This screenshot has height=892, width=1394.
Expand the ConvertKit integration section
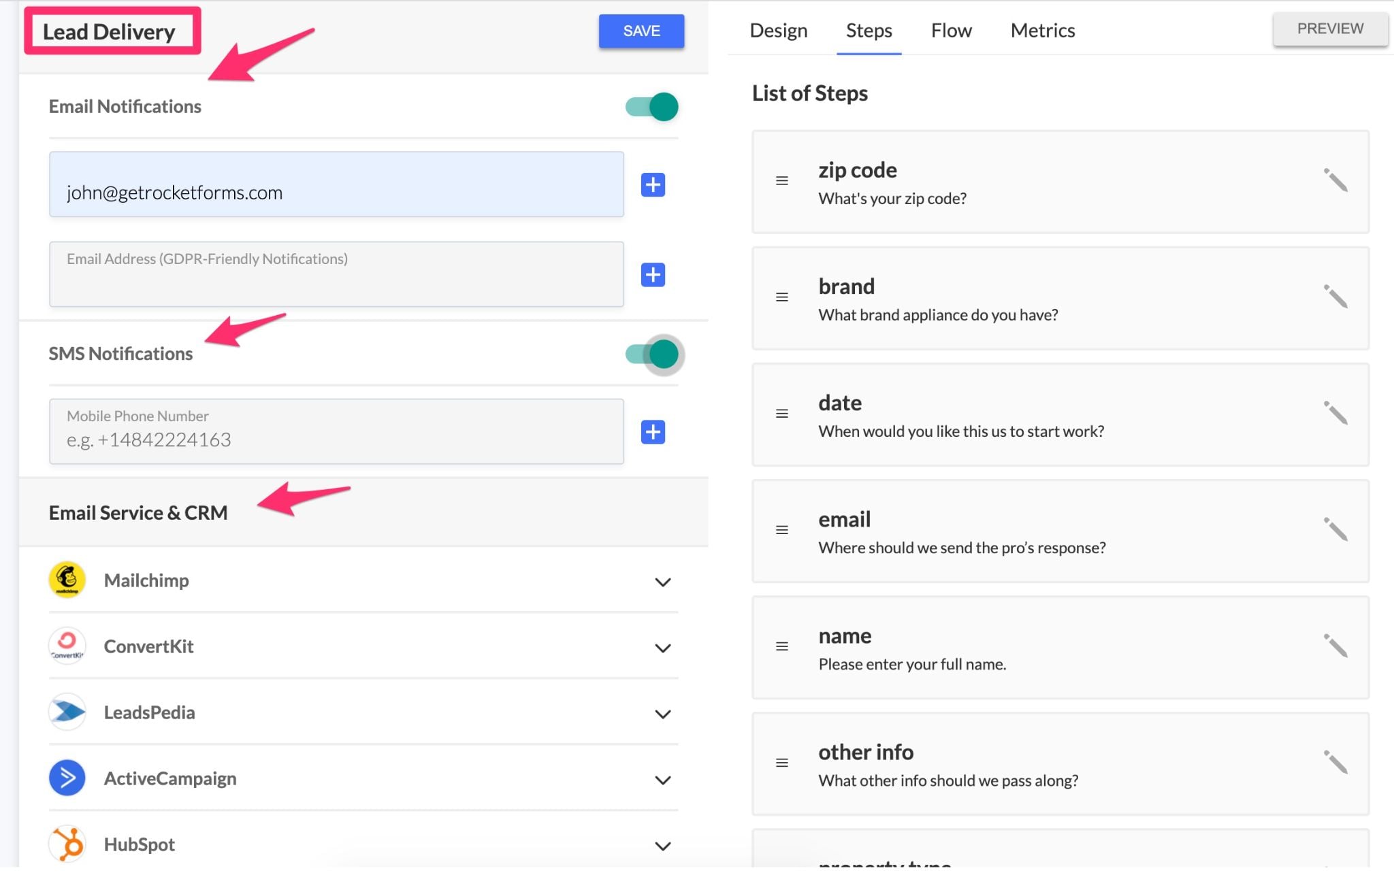(662, 648)
